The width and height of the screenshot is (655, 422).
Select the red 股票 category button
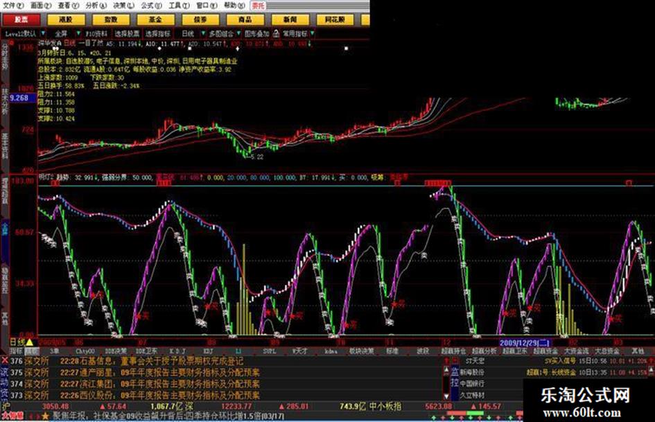coord(21,19)
